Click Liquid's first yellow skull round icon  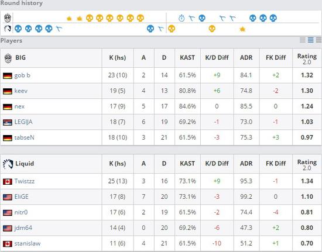pyautogui.click(x=172, y=29)
